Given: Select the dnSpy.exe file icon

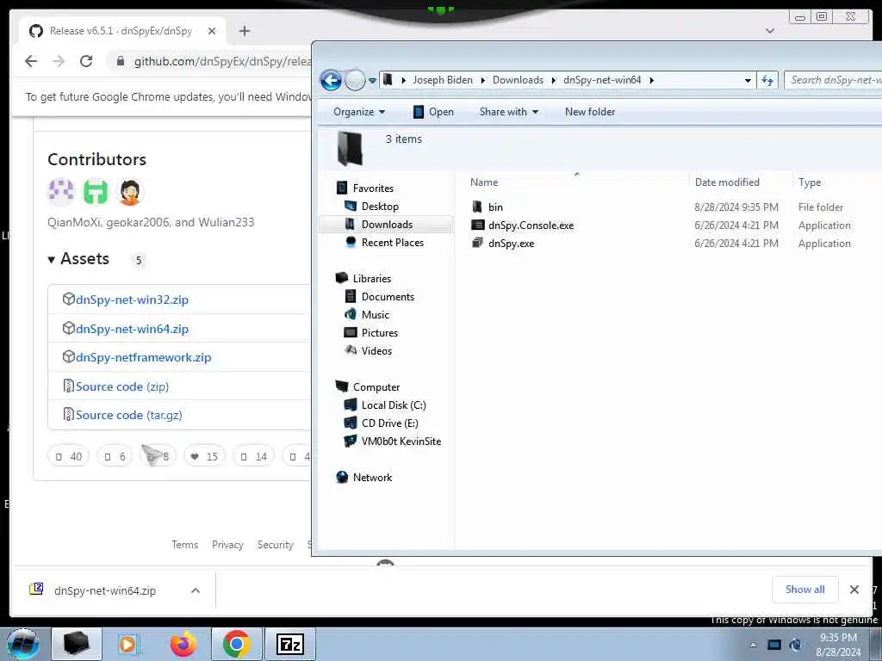Looking at the screenshot, I should tap(477, 244).
